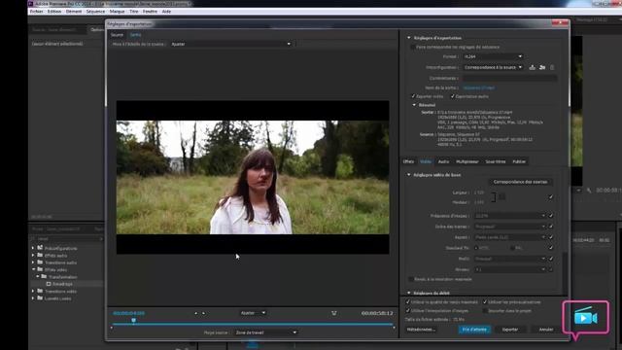622x350 pixels.
Task: Enable Importer dans le projet checkbox
Action: coord(485,311)
